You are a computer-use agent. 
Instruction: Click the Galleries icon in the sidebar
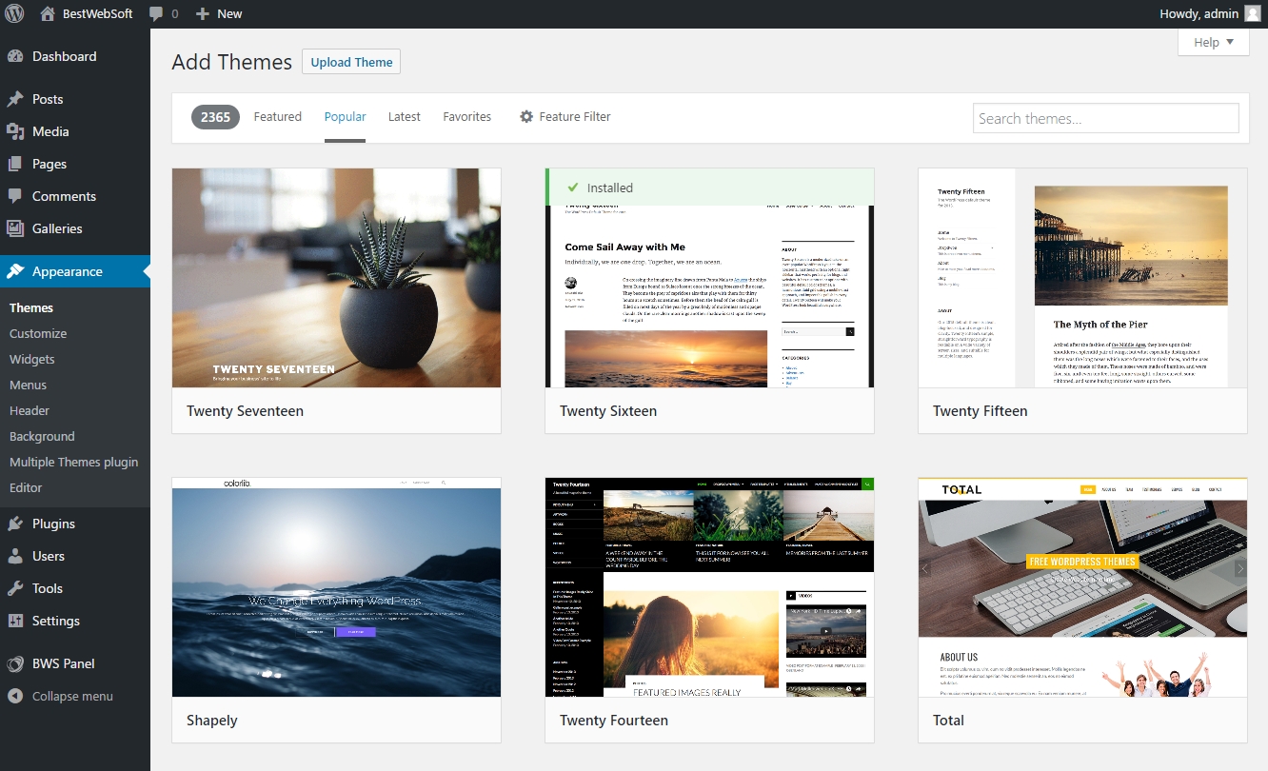[x=15, y=228]
